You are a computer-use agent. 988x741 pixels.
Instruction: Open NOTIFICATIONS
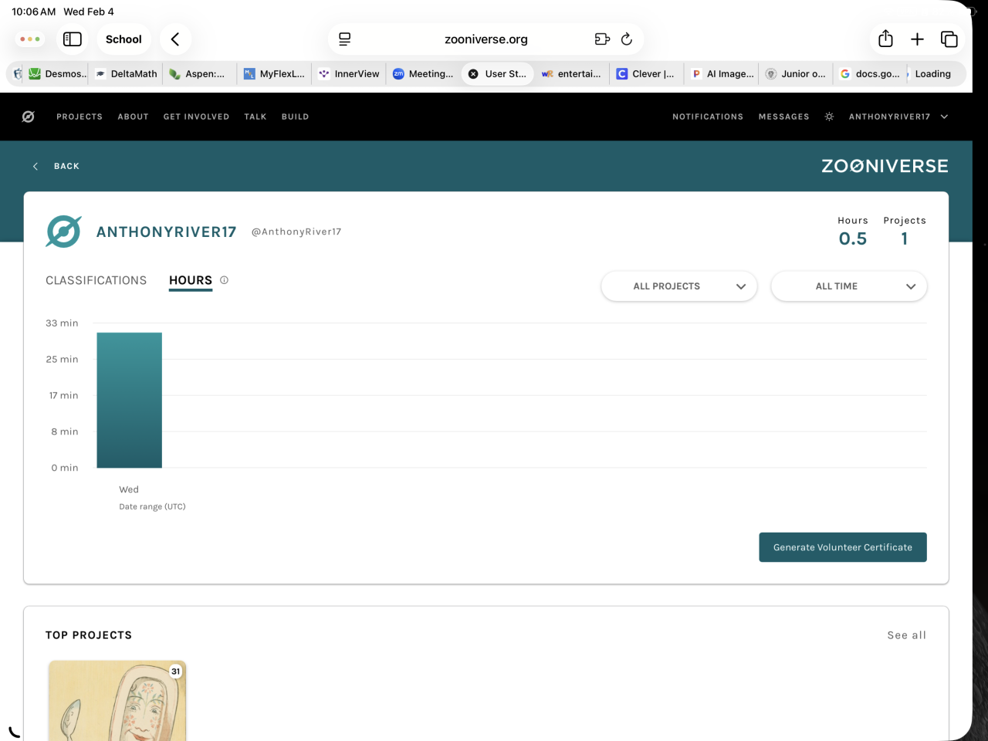pyautogui.click(x=708, y=117)
